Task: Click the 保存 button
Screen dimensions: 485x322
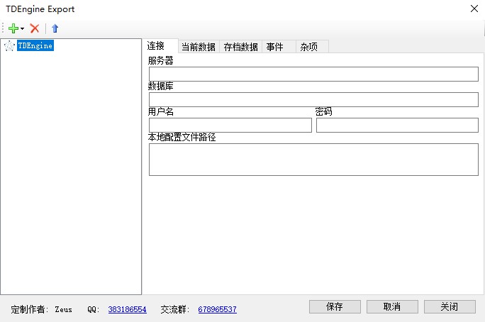Action: (335, 306)
